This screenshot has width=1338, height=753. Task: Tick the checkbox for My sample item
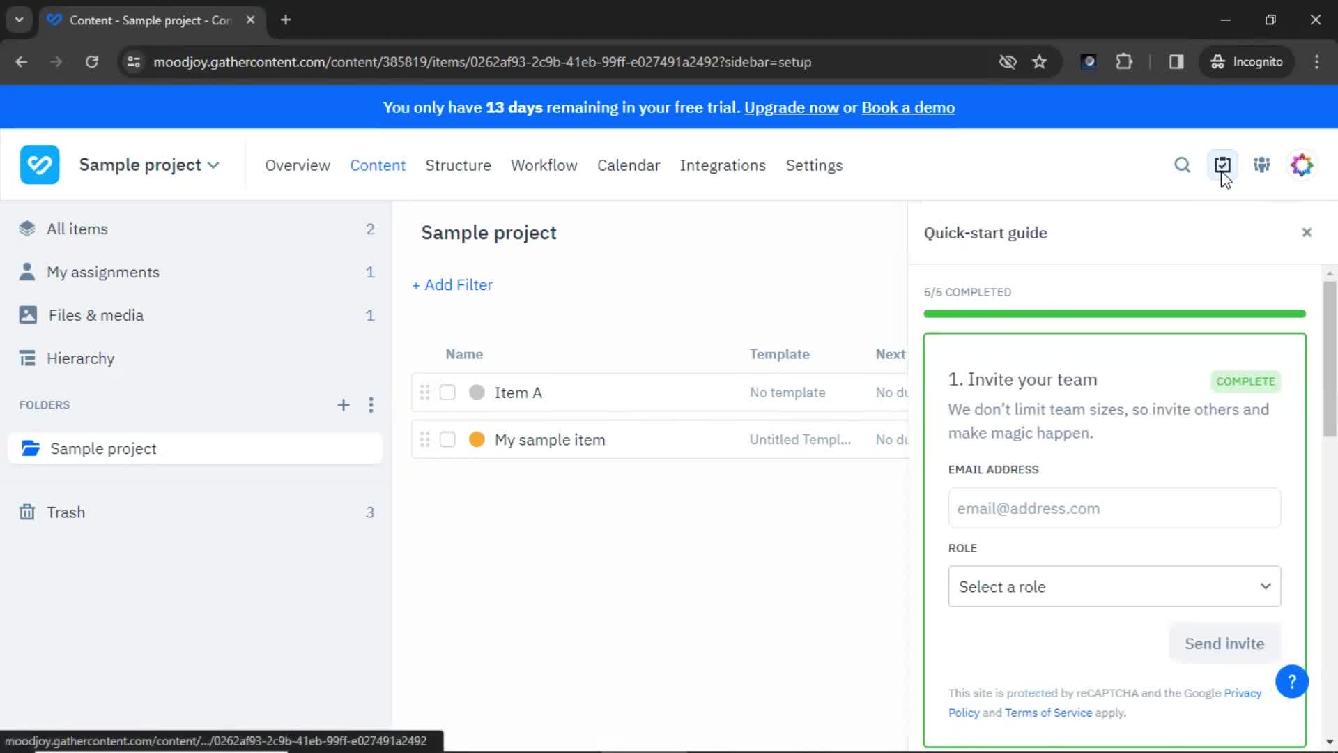click(x=447, y=440)
